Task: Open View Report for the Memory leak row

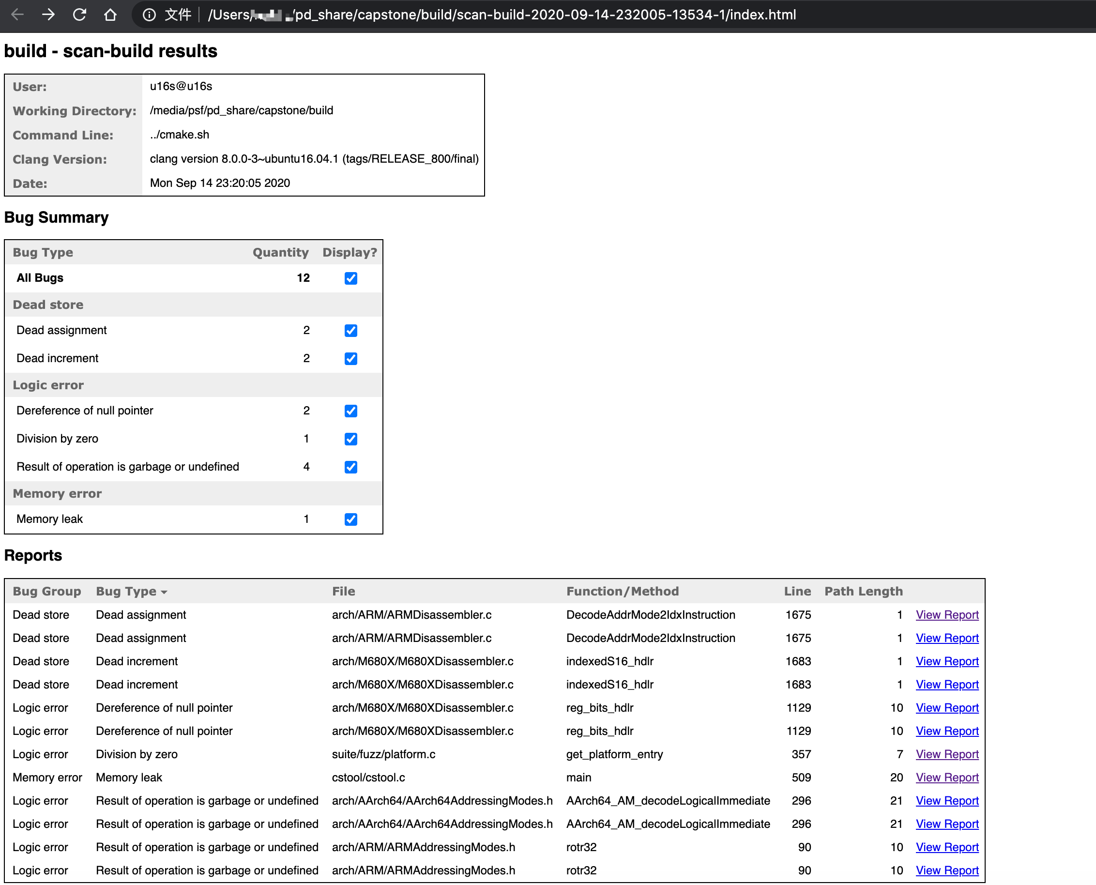Action: (x=947, y=778)
